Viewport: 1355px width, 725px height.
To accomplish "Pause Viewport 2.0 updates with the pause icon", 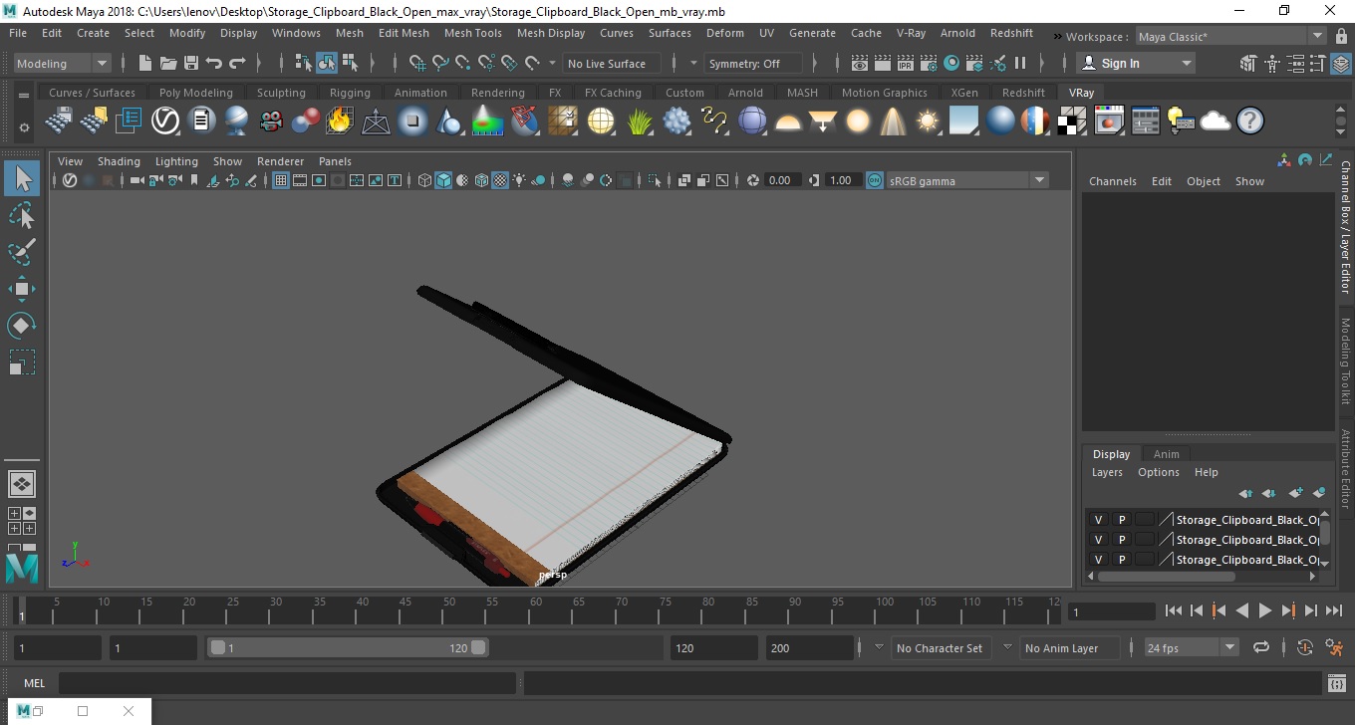I will coord(1020,63).
